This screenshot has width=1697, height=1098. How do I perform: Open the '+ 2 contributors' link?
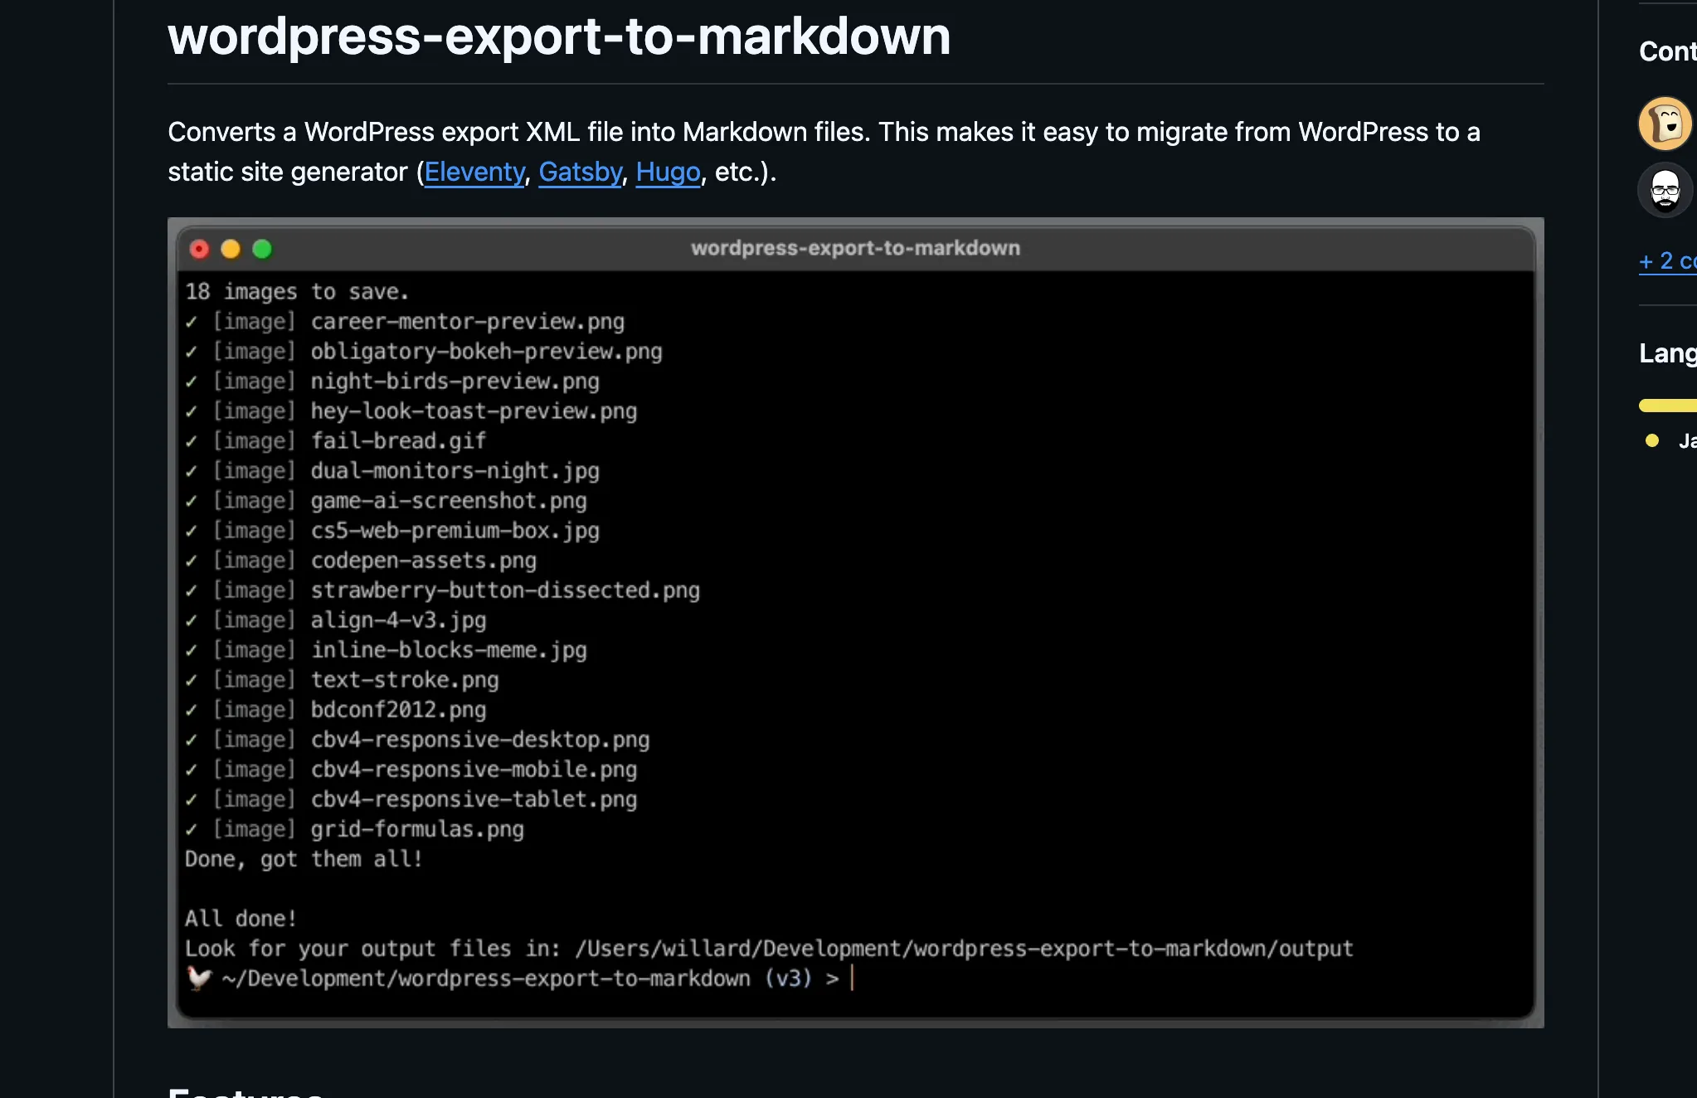click(x=1668, y=261)
